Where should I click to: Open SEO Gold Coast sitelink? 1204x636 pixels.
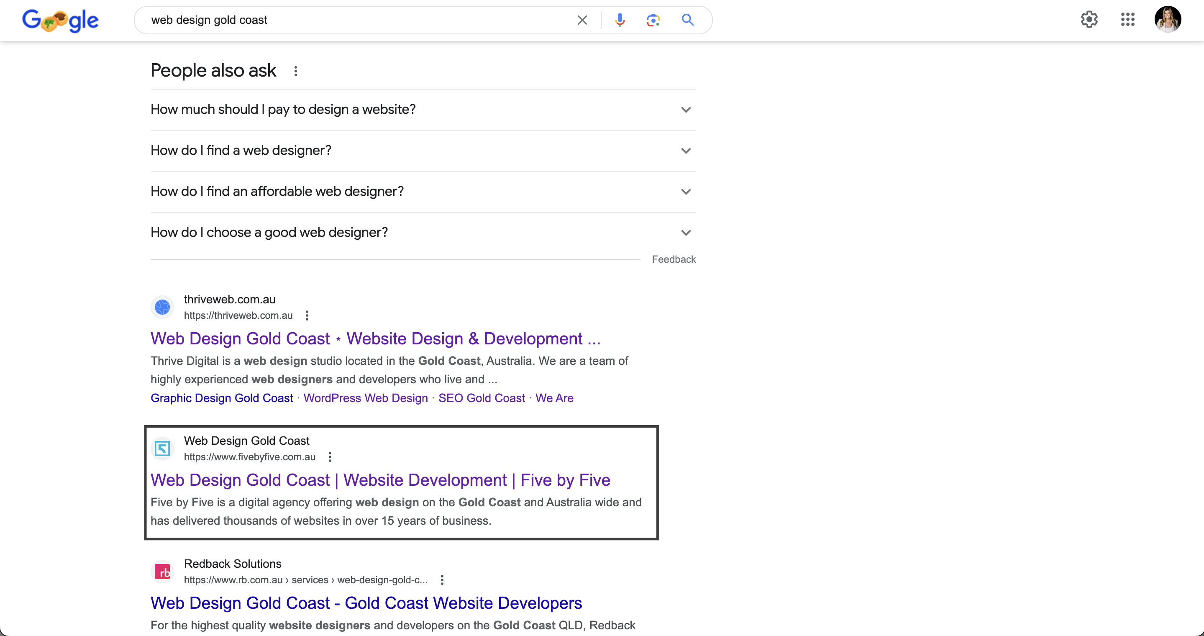tap(482, 398)
